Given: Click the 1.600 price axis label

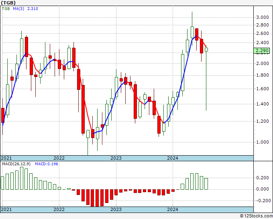Looking at the screenshot, I should [263, 89].
